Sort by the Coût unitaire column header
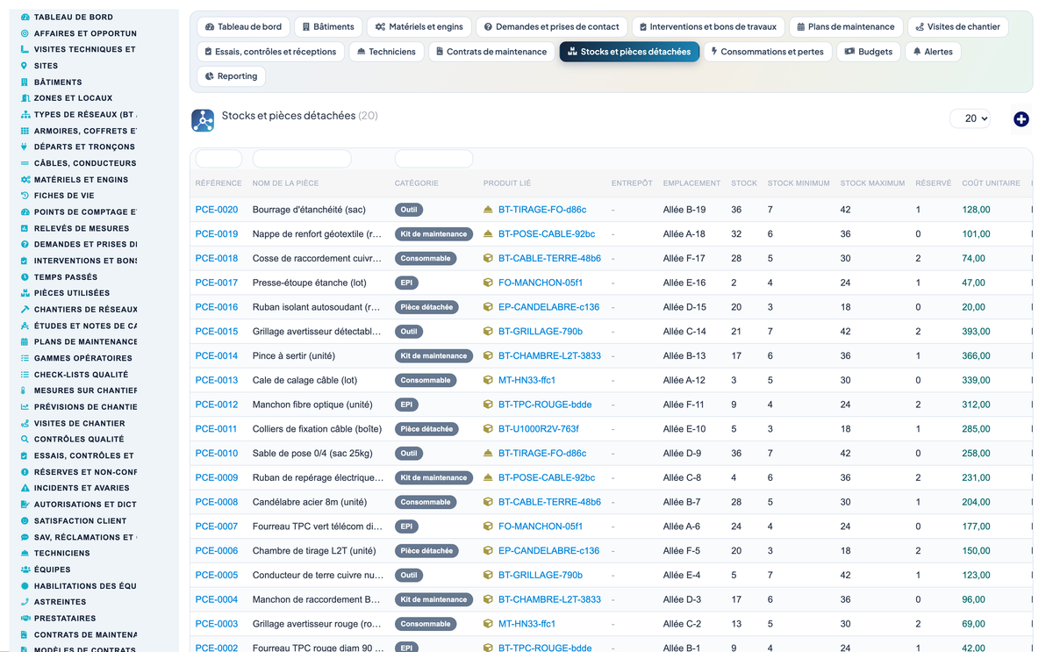 (x=991, y=183)
